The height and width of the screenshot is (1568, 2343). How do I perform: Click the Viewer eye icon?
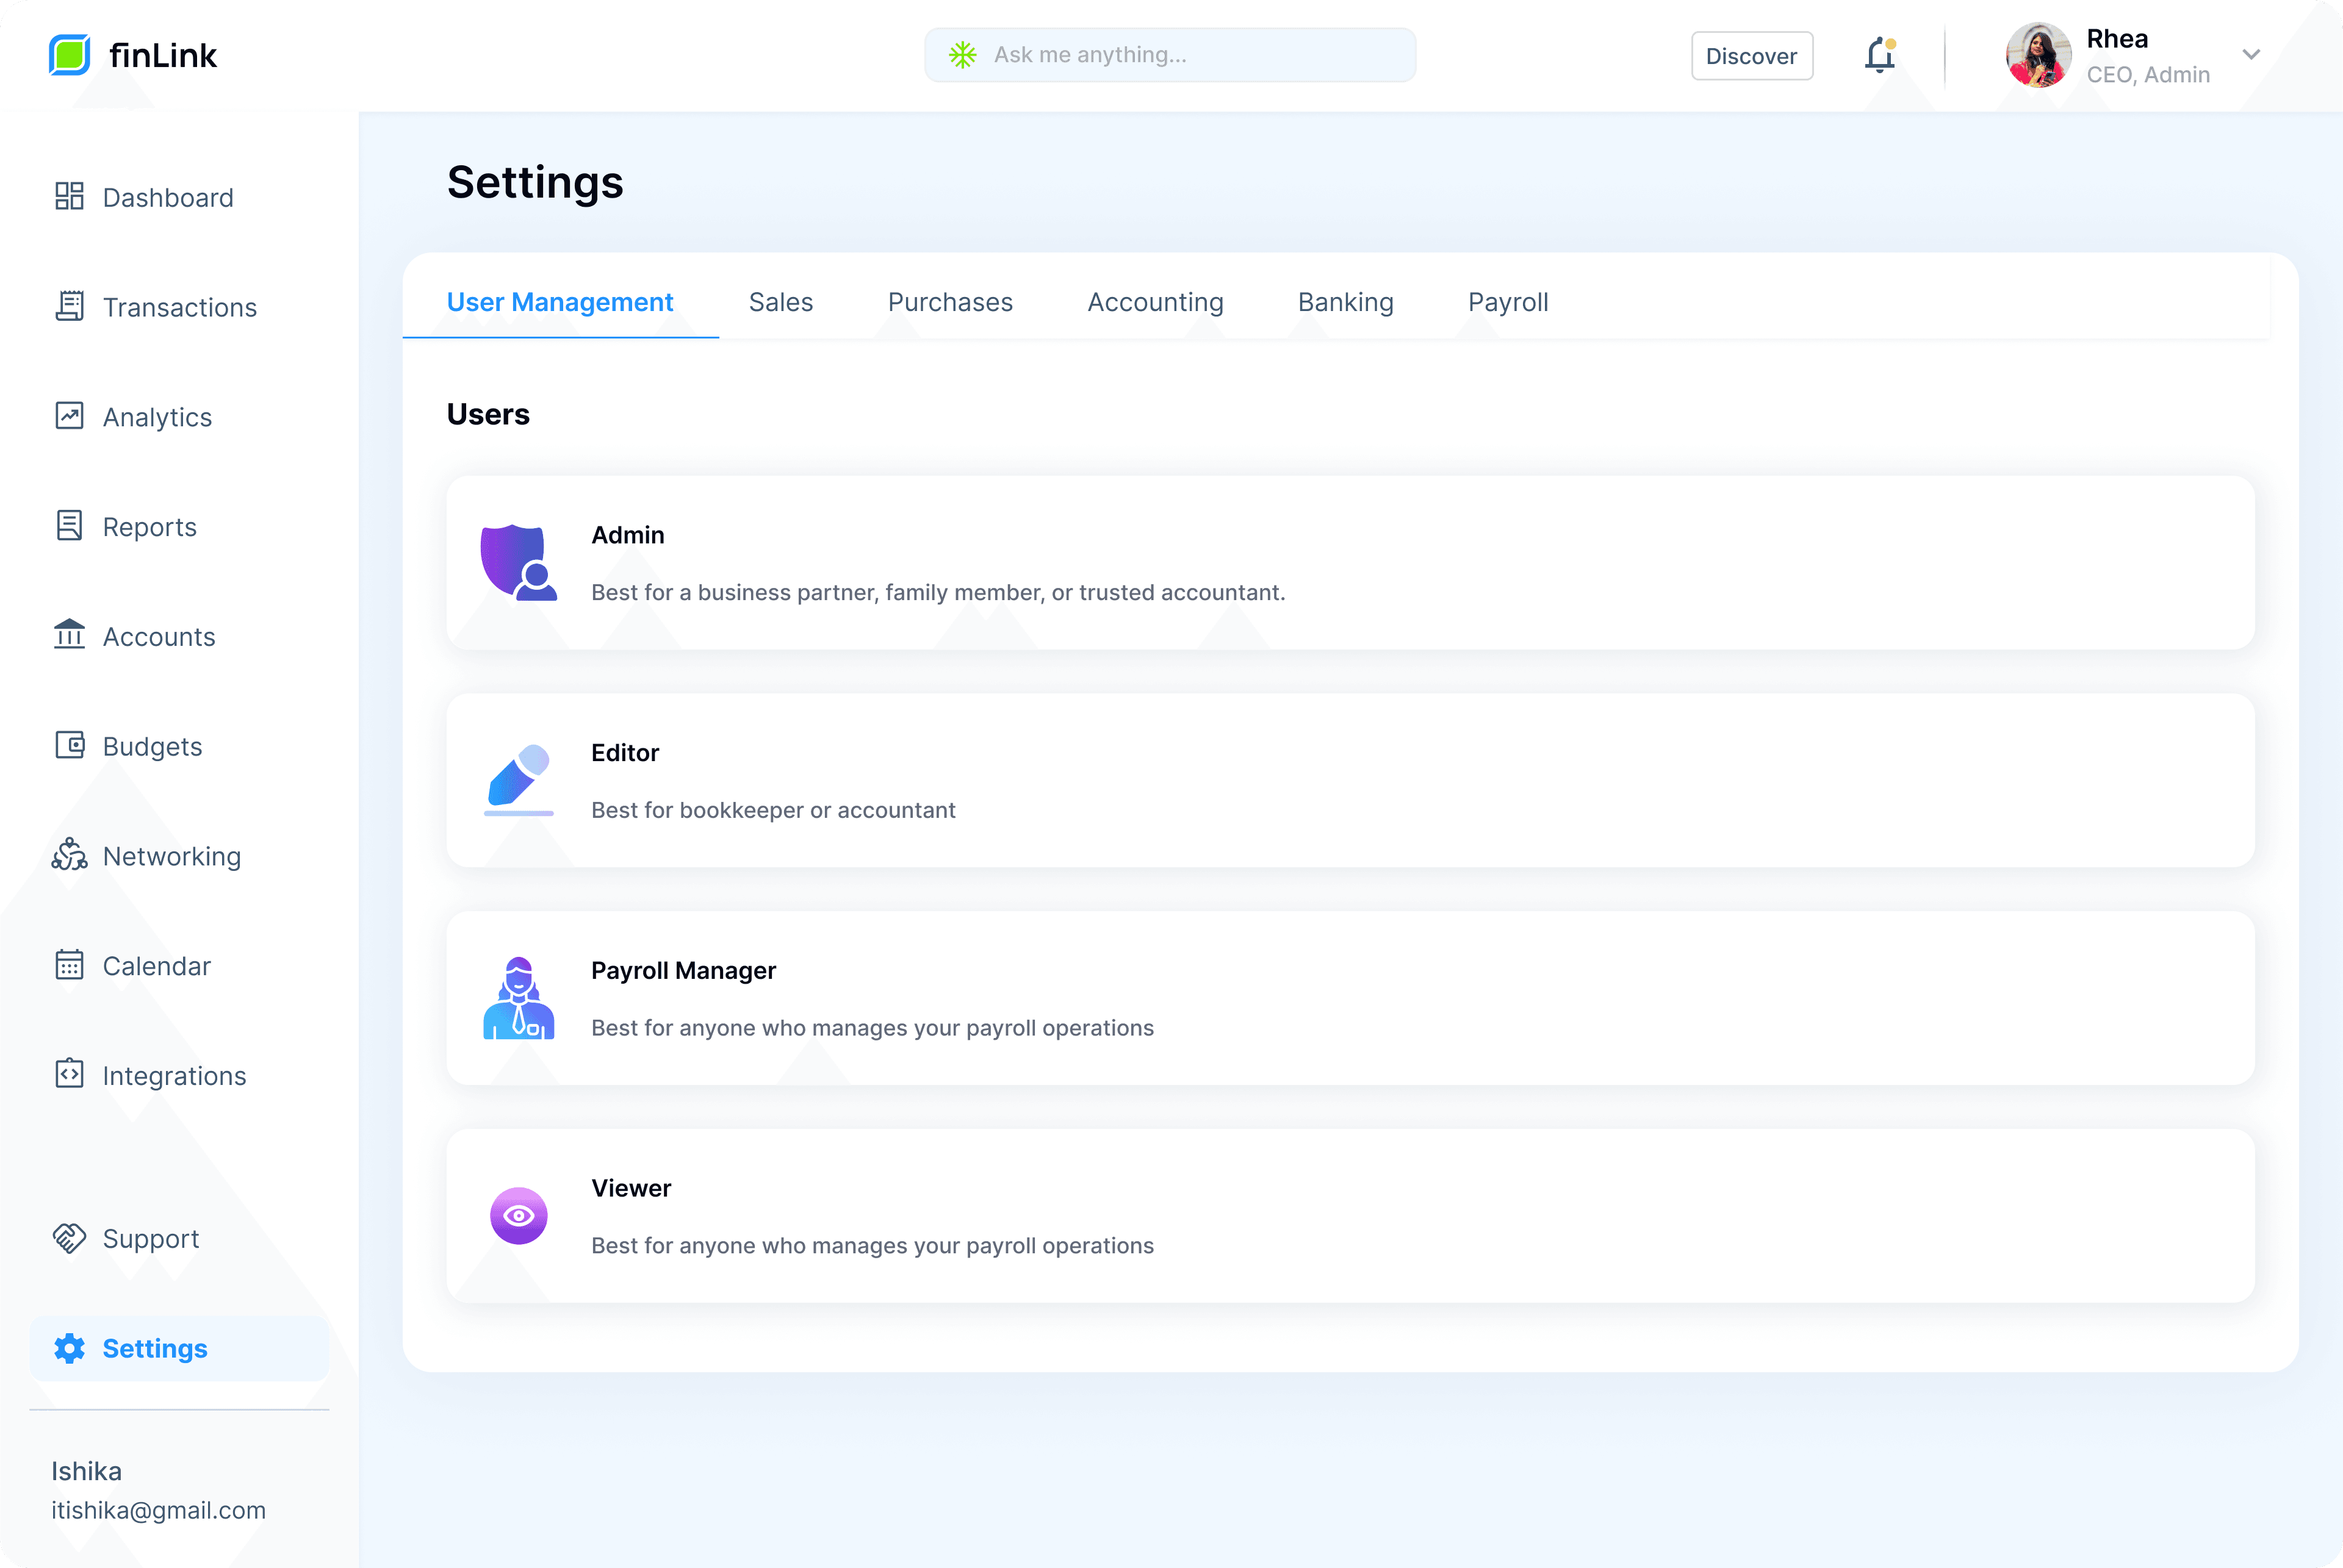pyautogui.click(x=518, y=1216)
